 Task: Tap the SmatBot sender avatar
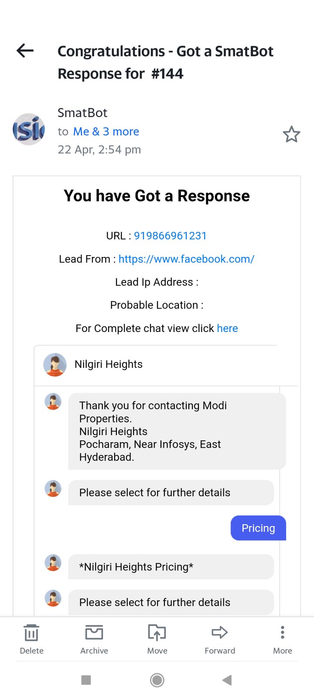pos(29,130)
